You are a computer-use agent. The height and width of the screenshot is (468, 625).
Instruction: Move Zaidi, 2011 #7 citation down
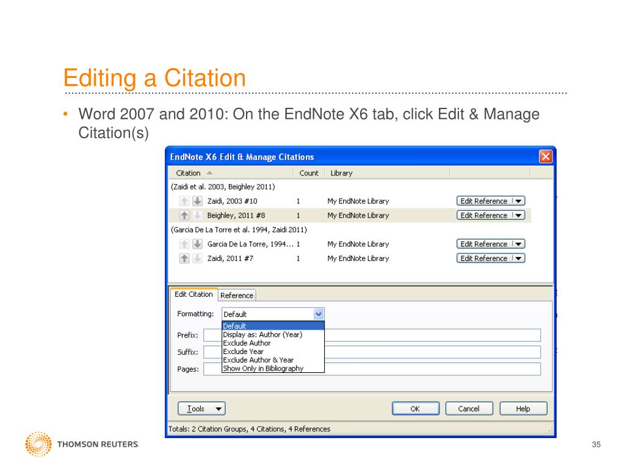point(197,258)
